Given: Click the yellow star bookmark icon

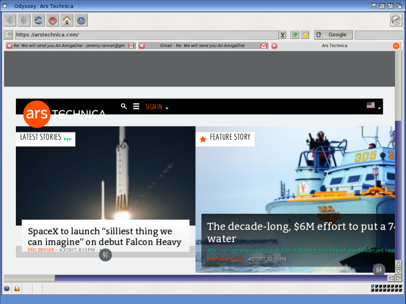Looking at the screenshot, I should (x=305, y=35).
